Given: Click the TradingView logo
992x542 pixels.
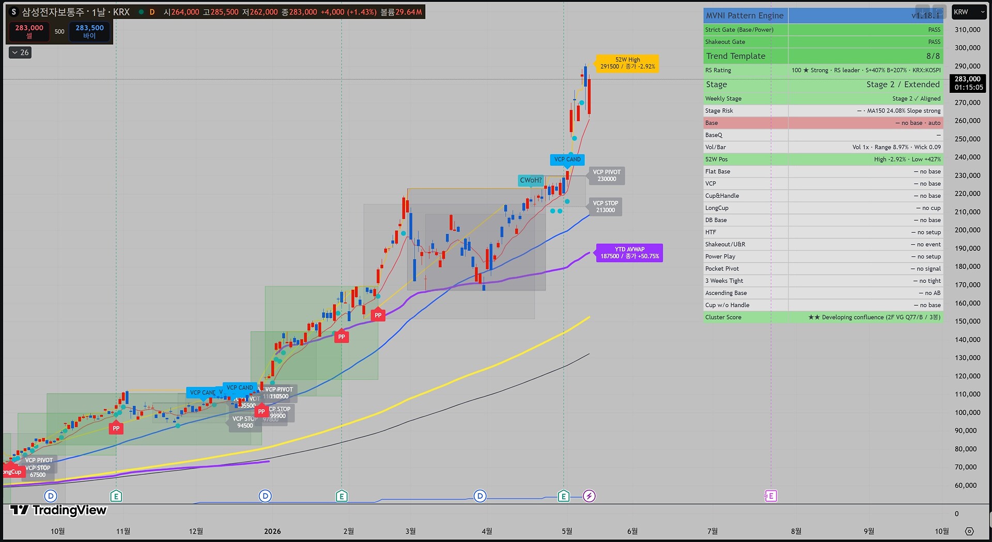Looking at the screenshot, I should [x=58, y=510].
